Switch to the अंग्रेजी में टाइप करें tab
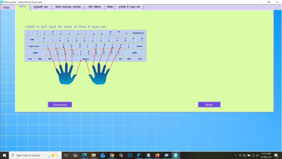This screenshot has width=282, height=159. pos(129,7)
